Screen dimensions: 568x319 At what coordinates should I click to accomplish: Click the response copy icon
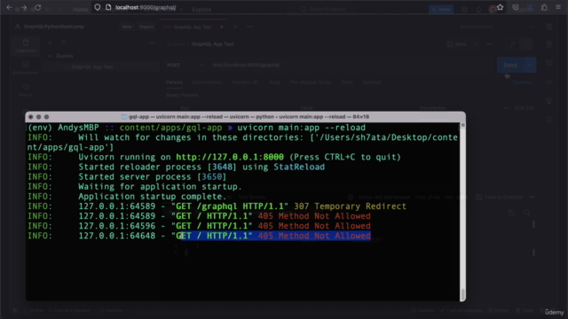click(x=511, y=213)
